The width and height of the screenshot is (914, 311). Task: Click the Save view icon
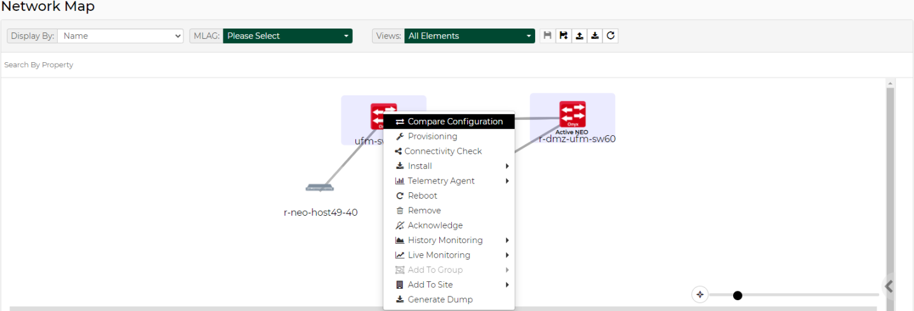pyautogui.click(x=548, y=36)
